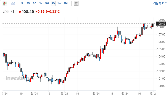Click the 103.00 axis label
Screen dimensions: 168x97
pyautogui.click(x=161, y=64)
